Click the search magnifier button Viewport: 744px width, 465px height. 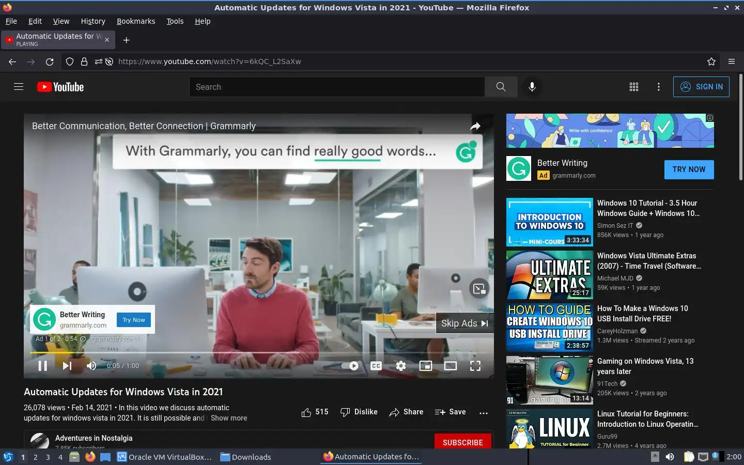[501, 87]
